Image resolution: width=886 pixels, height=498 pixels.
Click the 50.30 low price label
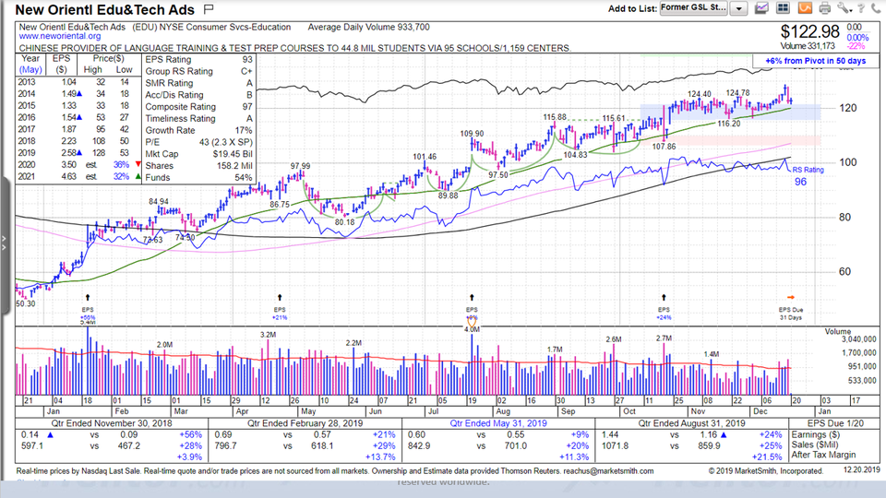(26, 303)
